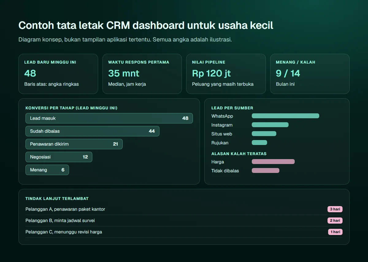The width and height of the screenshot is (368, 262).
Task: Click the page title 'Contoh tata letak CRM dashboard'
Action: pyautogui.click(x=146, y=25)
